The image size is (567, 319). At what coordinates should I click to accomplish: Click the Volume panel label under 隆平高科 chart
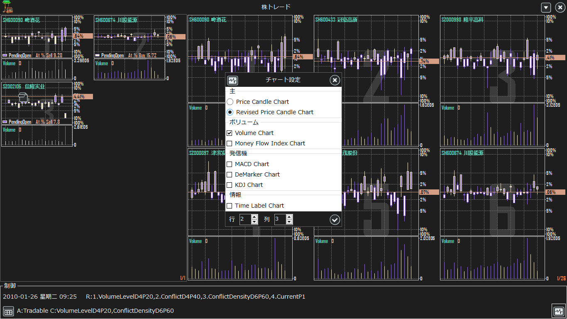[x=448, y=108]
